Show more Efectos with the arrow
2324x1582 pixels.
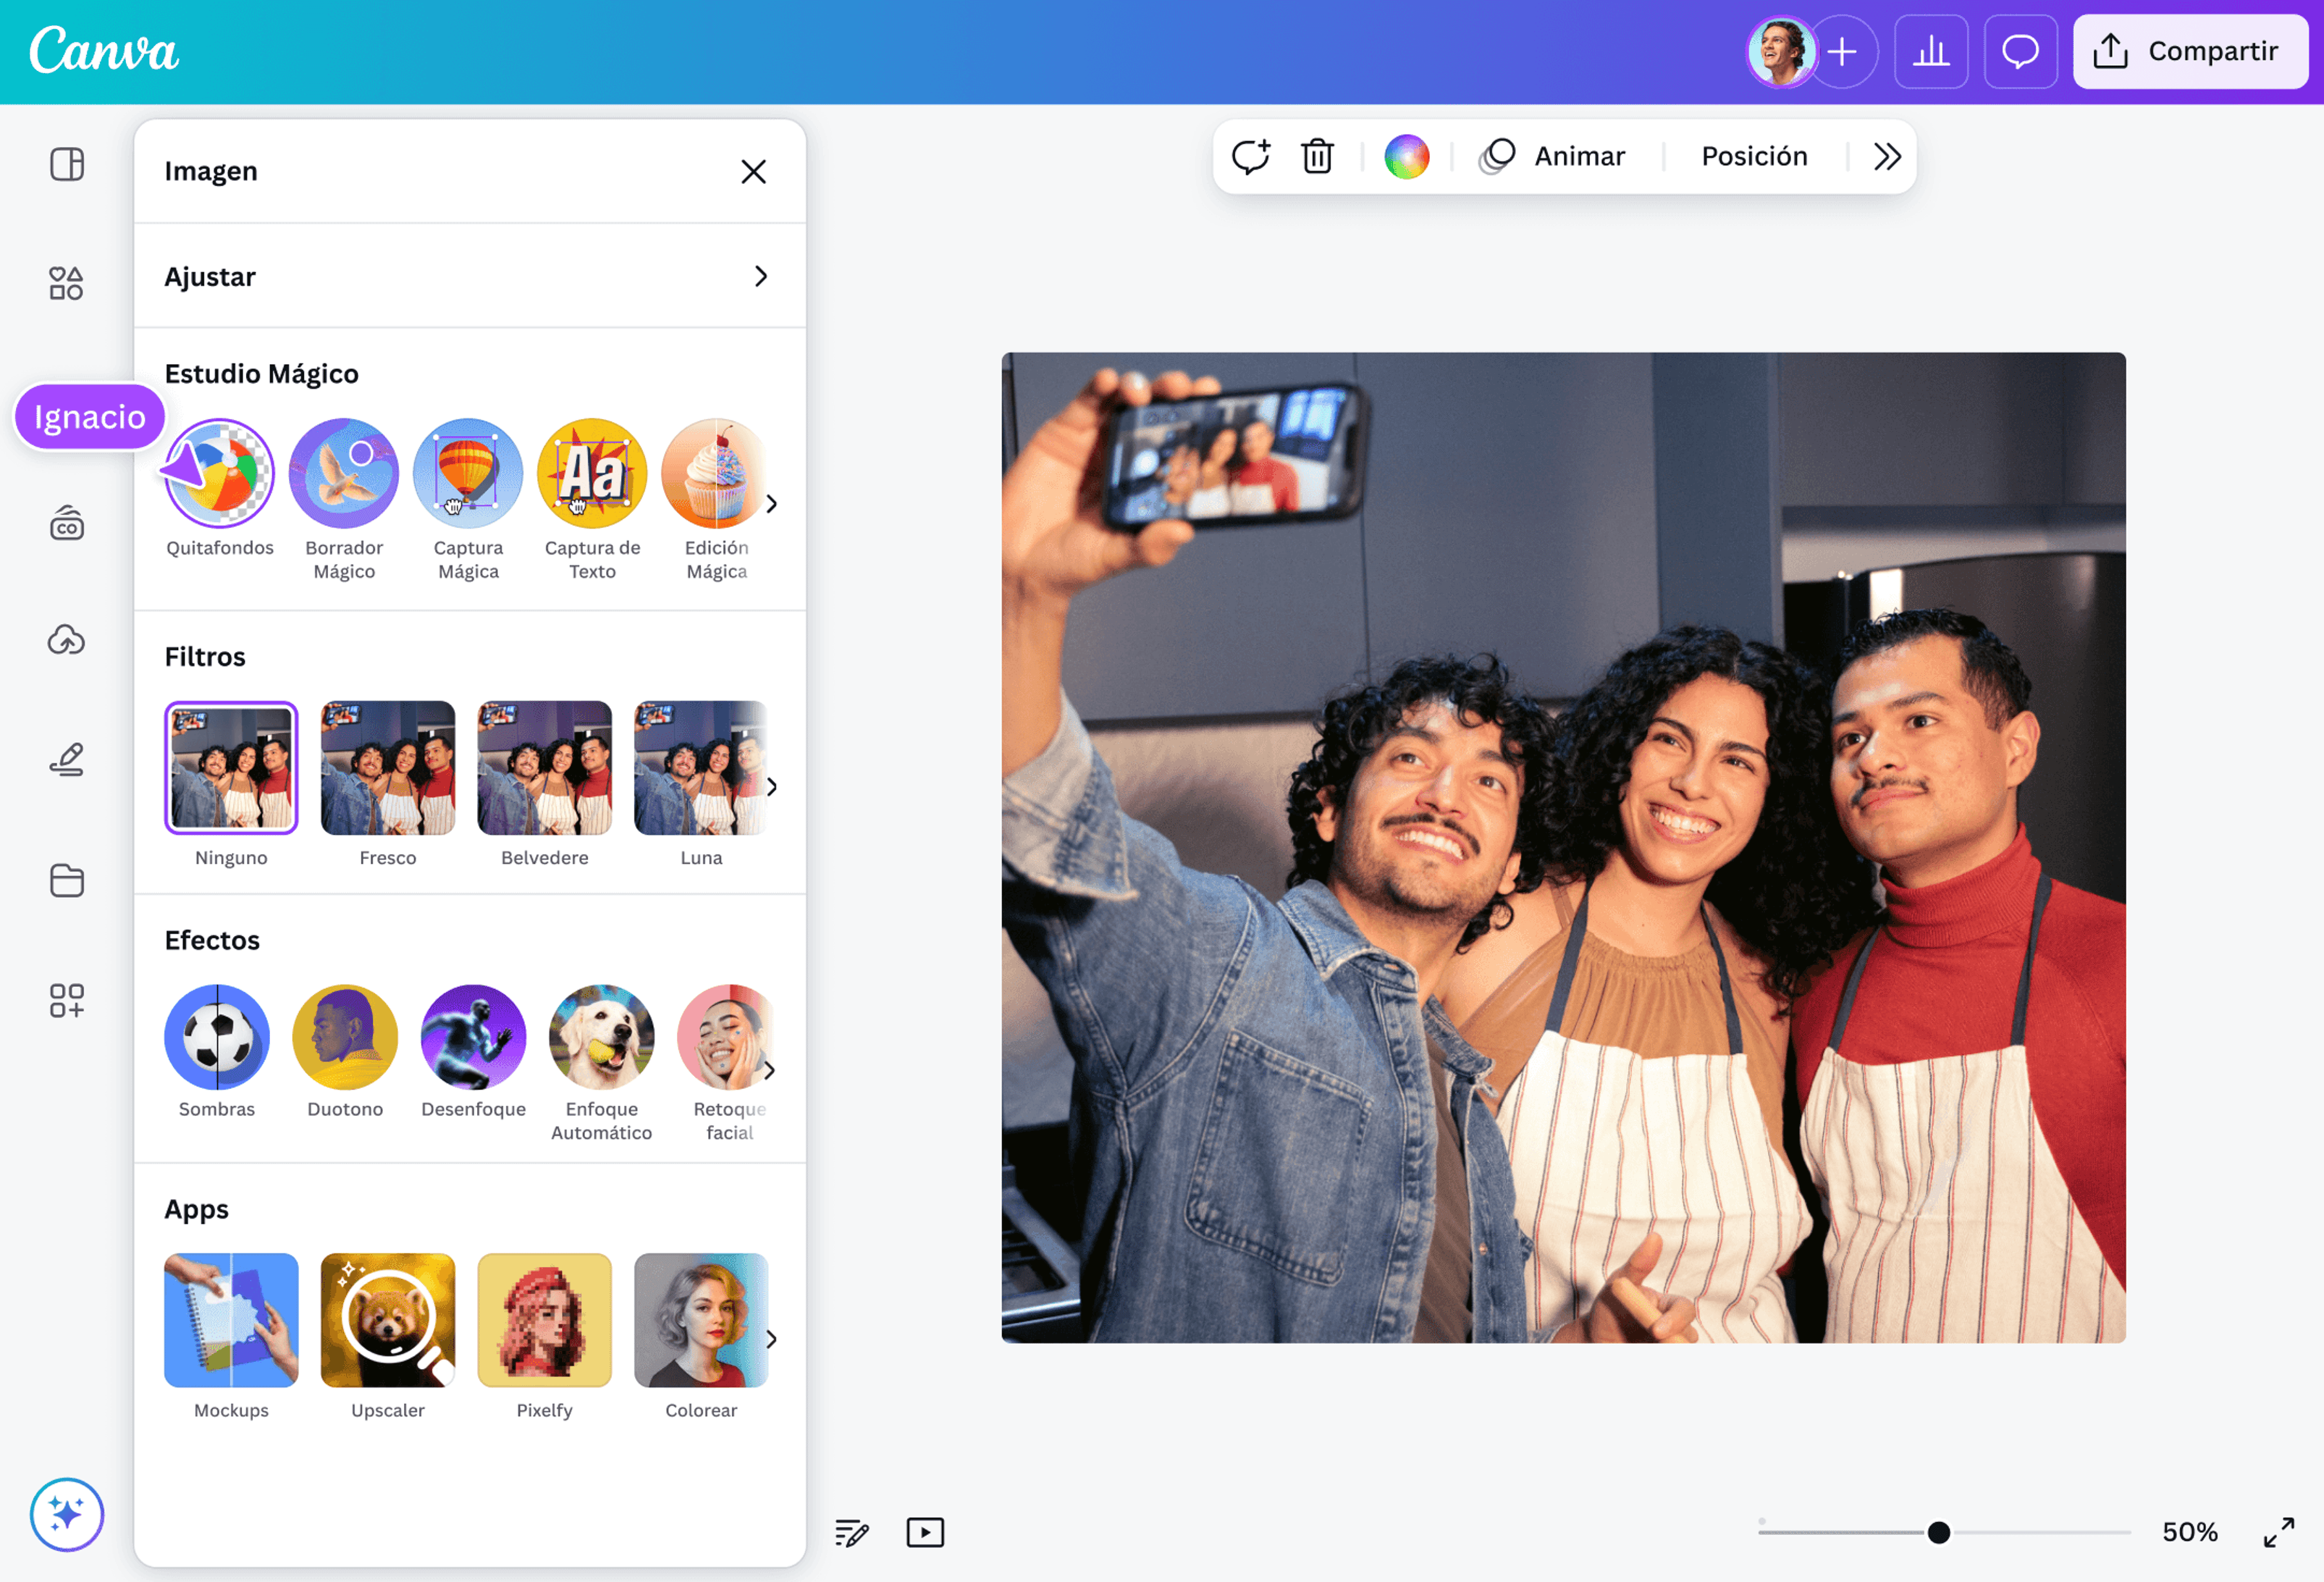tap(769, 1070)
